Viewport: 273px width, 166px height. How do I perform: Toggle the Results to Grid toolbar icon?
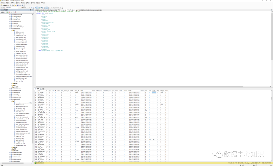pos(47,8)
